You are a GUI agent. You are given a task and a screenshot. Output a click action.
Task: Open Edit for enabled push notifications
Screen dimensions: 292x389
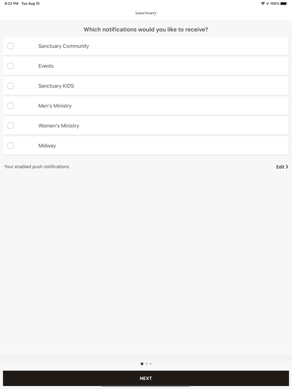click(280, 167)
